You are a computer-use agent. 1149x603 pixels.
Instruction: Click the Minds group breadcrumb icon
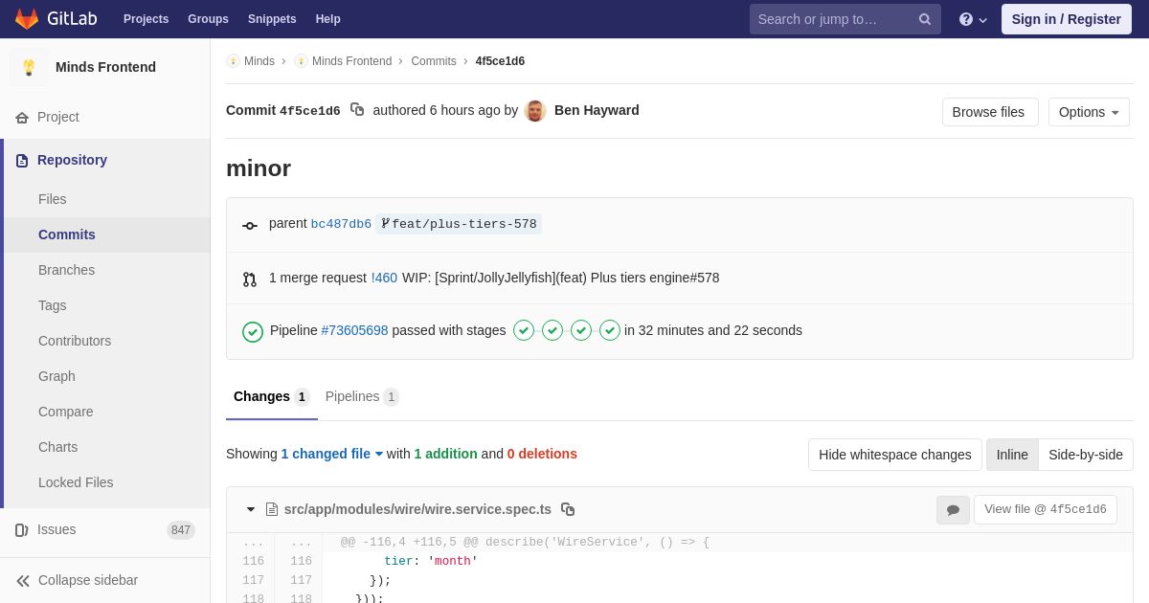point(233,61)
